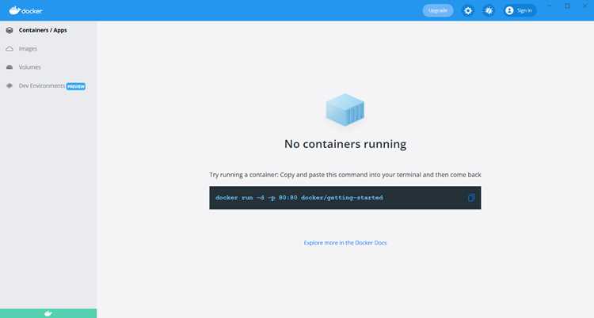The height and width of the screenshot is (318, 594).
Task: Click the blue container illustration
Action: (345, 110)
